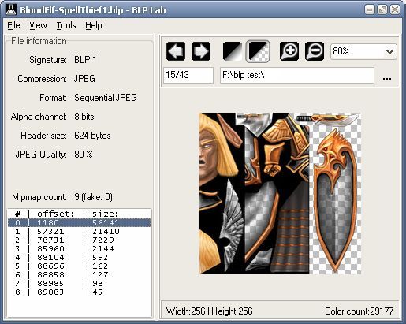Click the Signature value BLP 1
Screen dimensions: 406x324
tap(85, 60)
